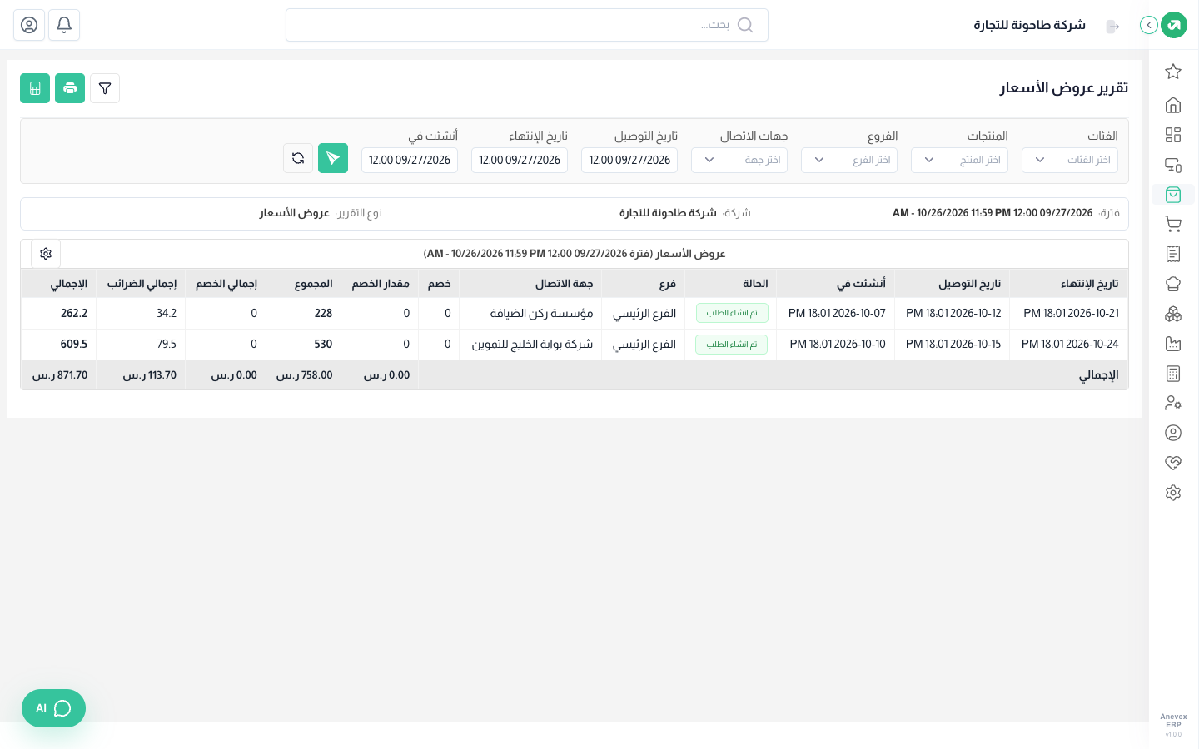The height and width of the screenshot is (749, 1199).
Task: Focus the بحث search field
Action: [527, 25]
